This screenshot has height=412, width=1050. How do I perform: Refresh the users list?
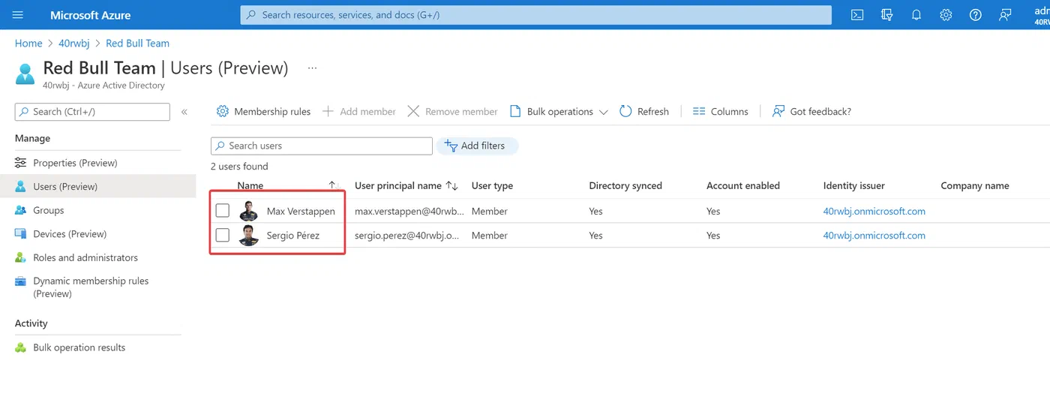click(x=644, y=111)
